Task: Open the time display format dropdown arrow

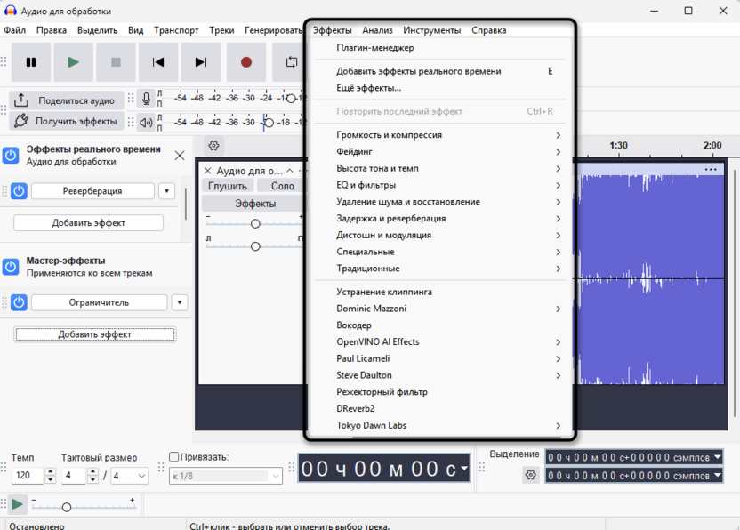Action: click(464, 468)
